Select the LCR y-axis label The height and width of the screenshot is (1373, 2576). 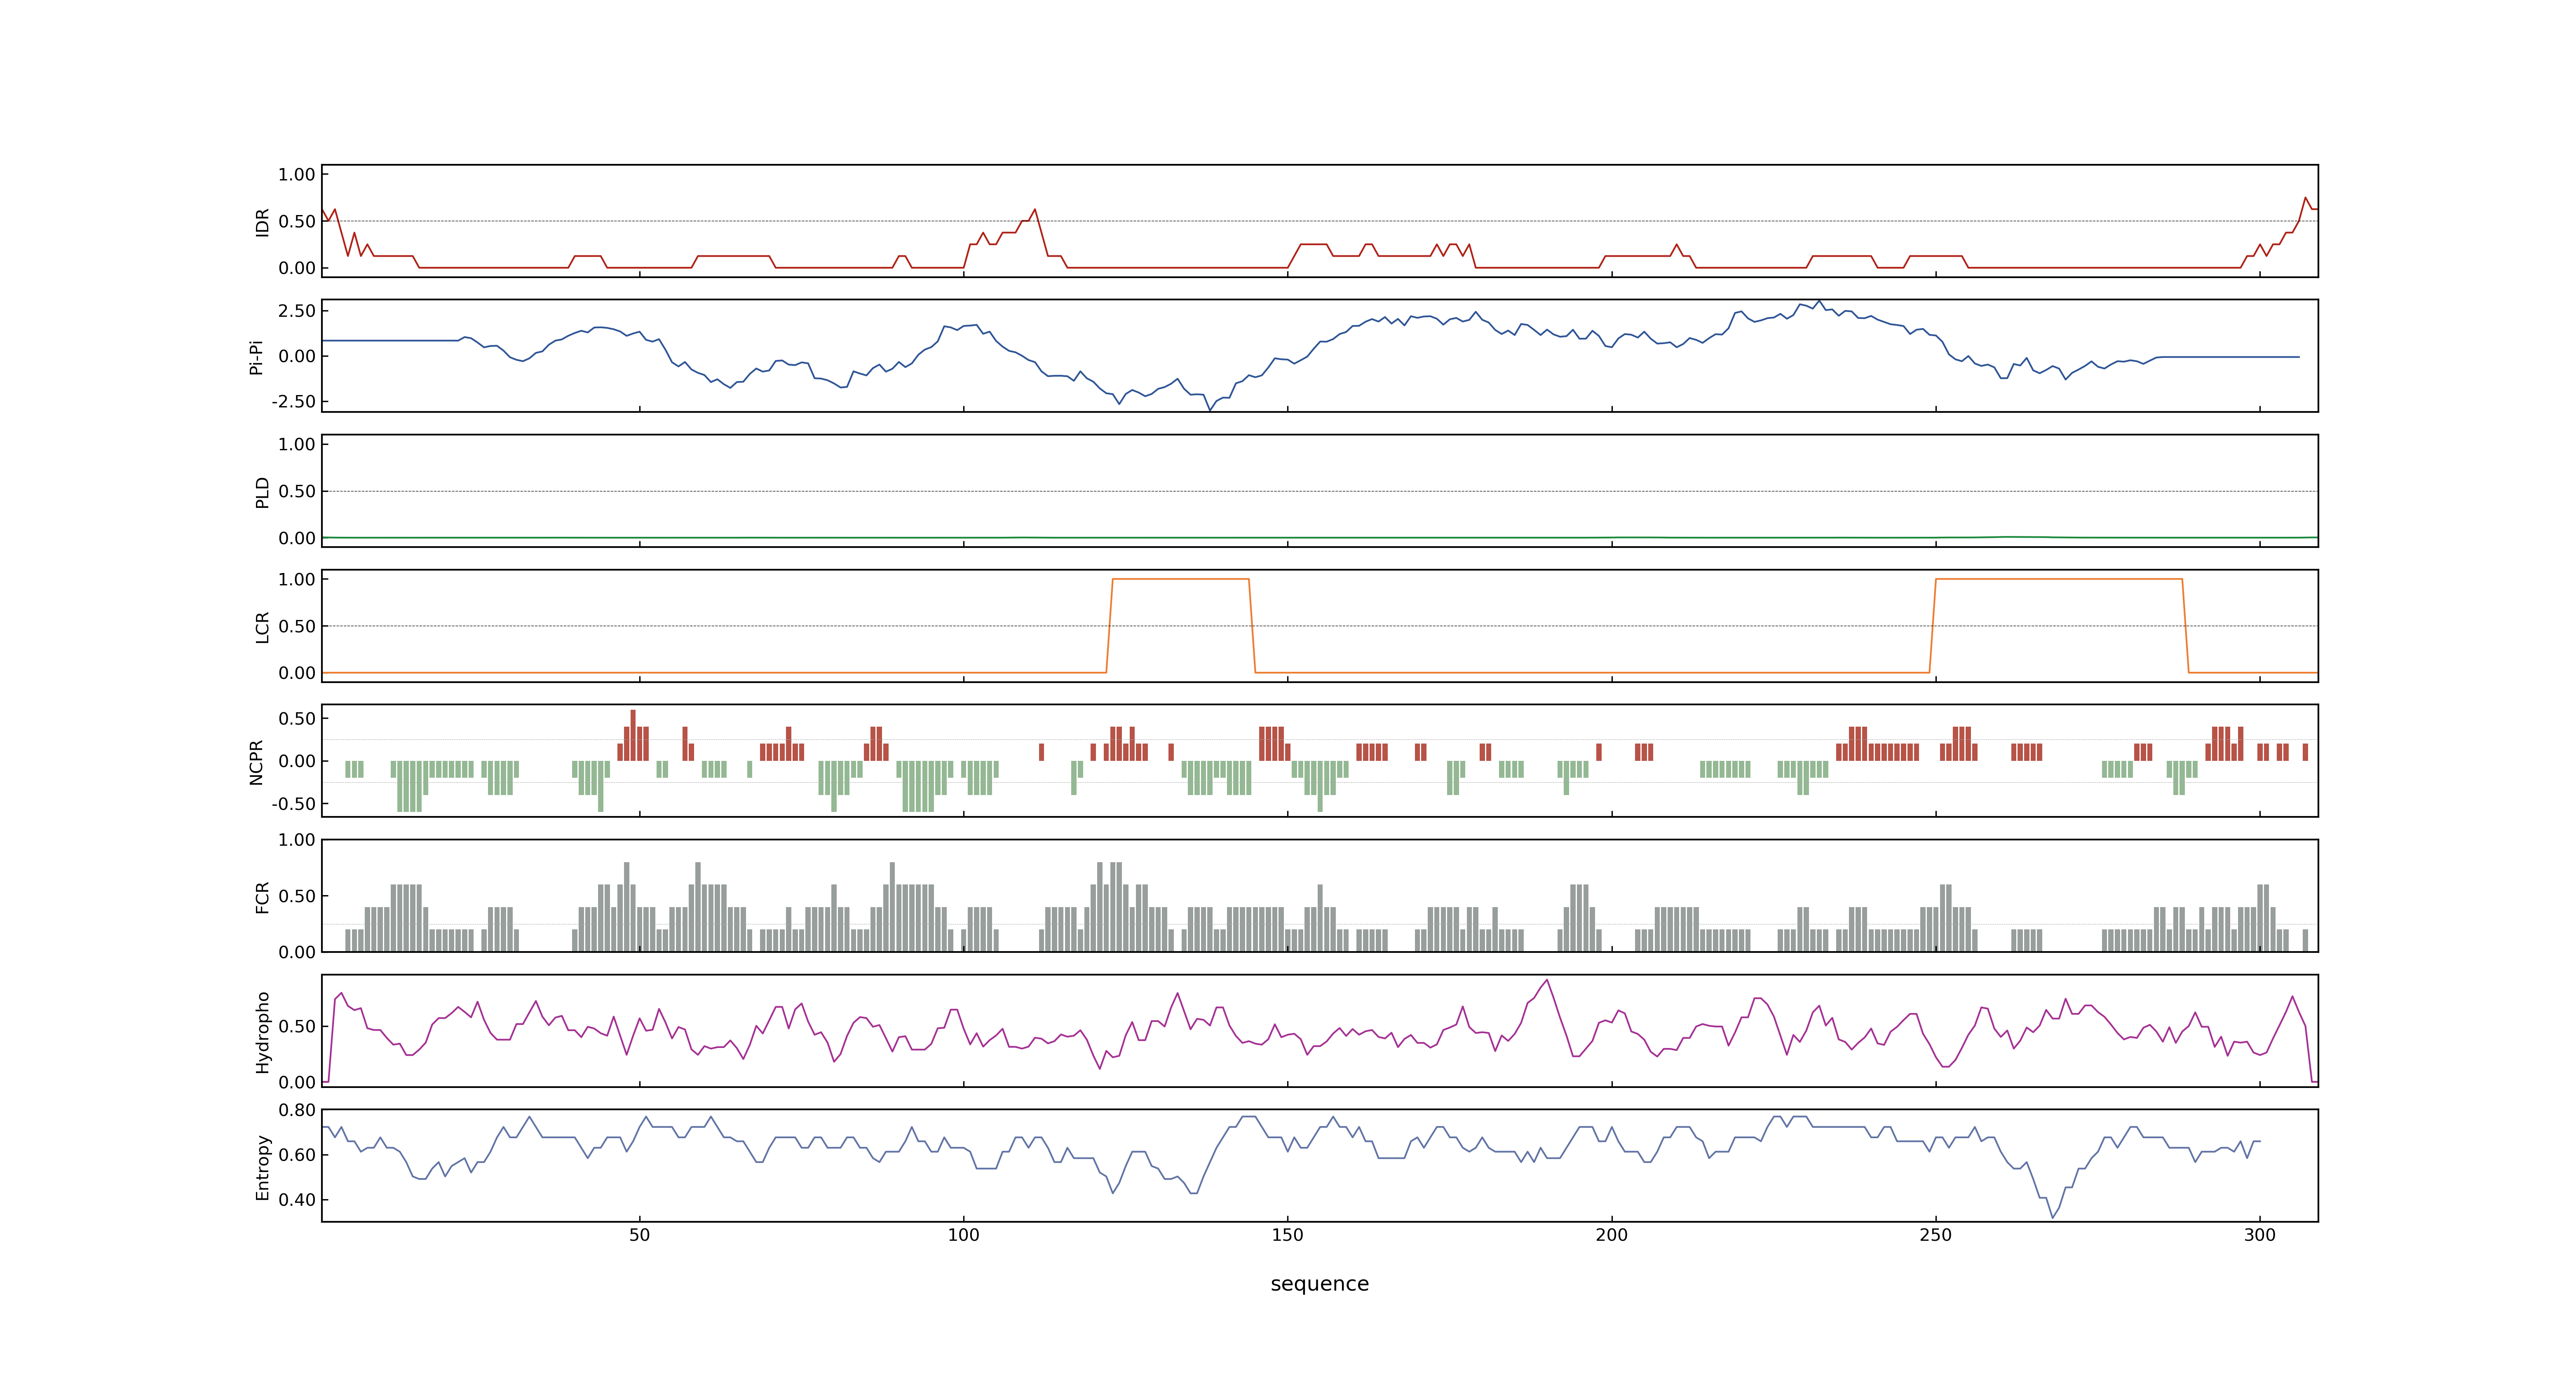pos(263,627)
